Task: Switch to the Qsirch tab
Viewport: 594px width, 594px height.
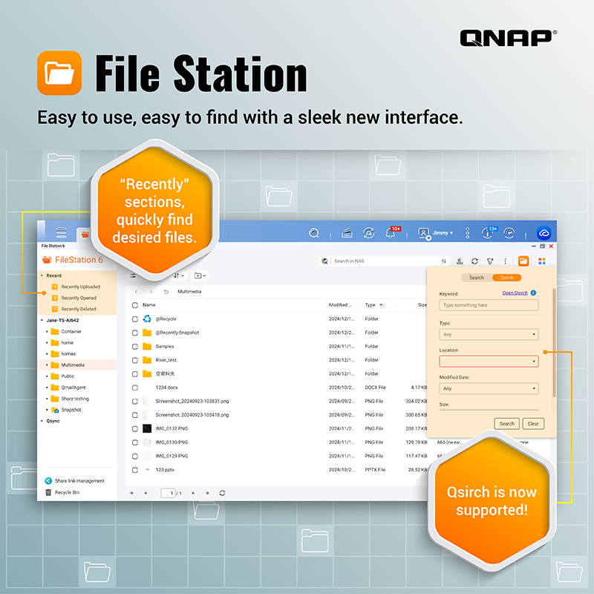Action: pos(507,278)
